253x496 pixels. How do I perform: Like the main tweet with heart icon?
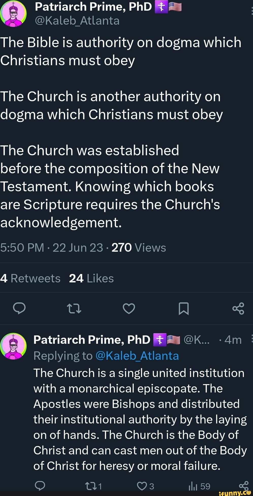pos(129,309)
